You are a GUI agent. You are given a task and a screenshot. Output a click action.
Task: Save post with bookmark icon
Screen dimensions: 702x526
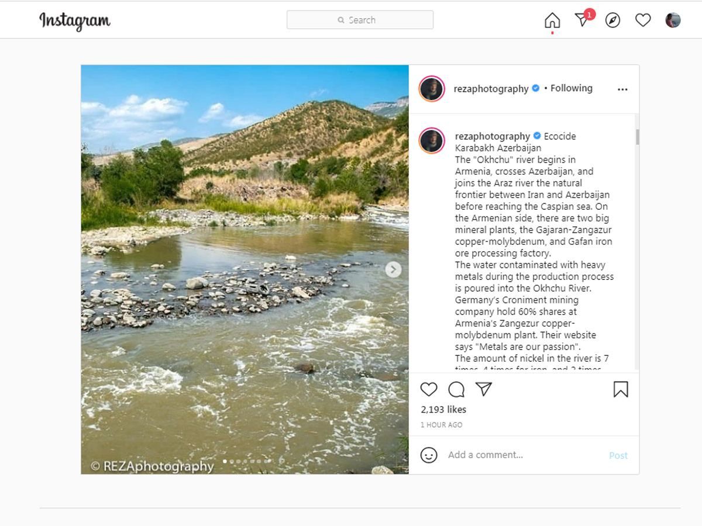coord(621,389)
